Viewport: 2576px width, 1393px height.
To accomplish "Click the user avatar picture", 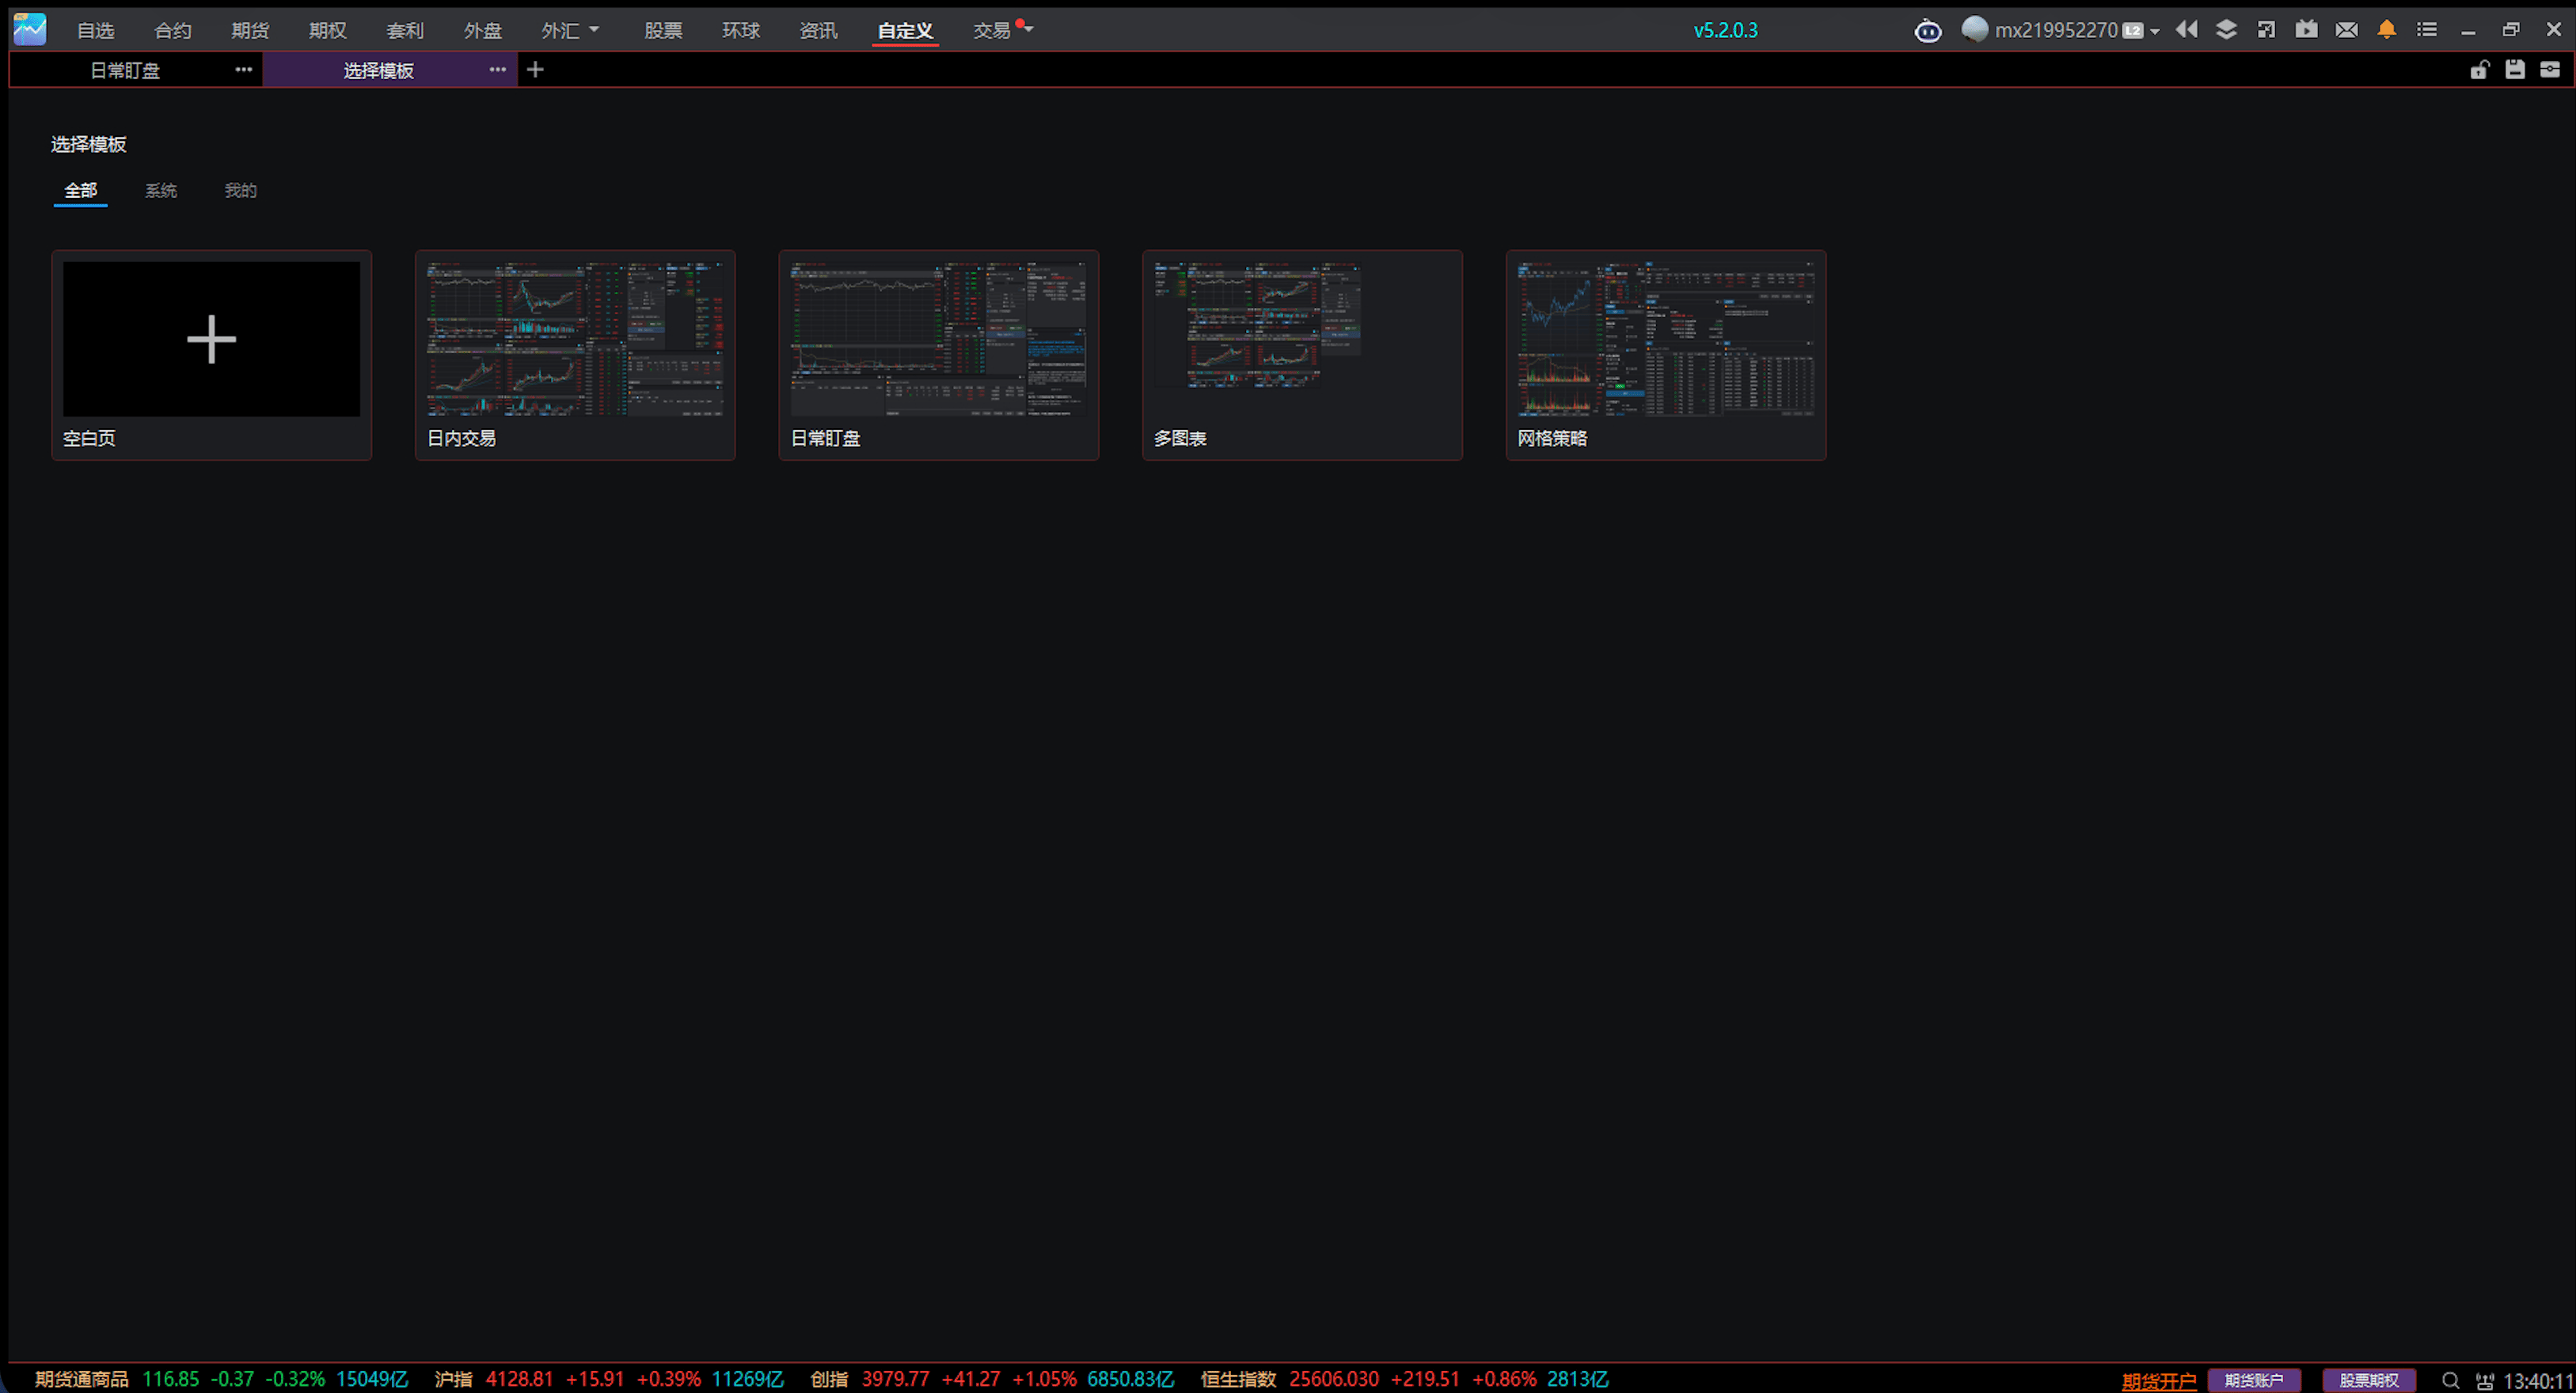I will point(1974,29).
